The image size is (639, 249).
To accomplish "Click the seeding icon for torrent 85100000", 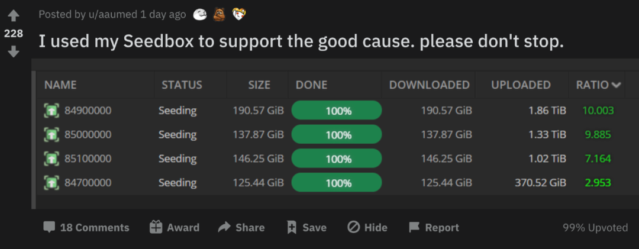I will coord(52,159).
